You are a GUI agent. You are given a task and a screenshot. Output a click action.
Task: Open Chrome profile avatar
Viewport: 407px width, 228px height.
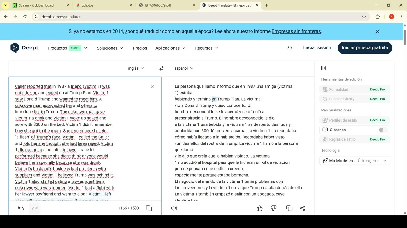(x=391, y=17)
